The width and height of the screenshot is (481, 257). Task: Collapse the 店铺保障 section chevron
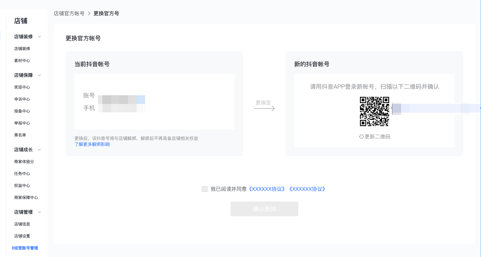[x=39, y=75]
